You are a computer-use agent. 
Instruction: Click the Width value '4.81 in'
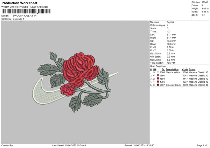pos(205,12)
